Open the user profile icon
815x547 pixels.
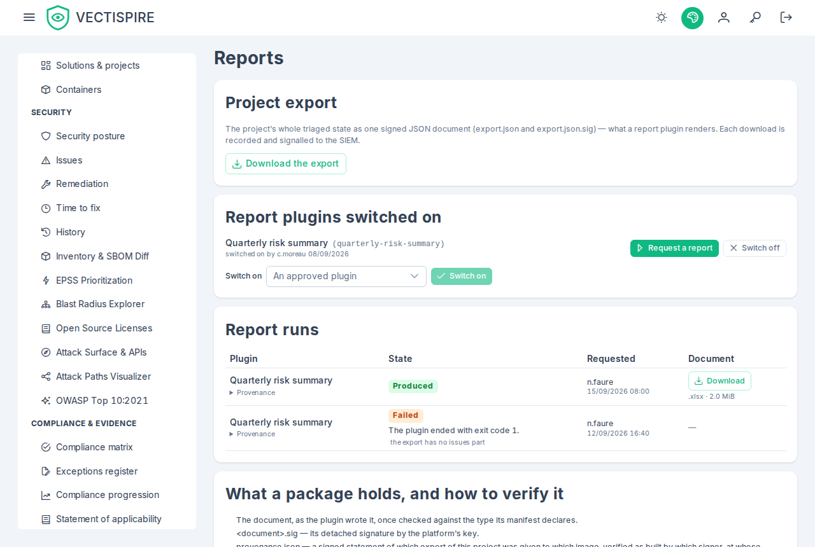tap(723, 17)
